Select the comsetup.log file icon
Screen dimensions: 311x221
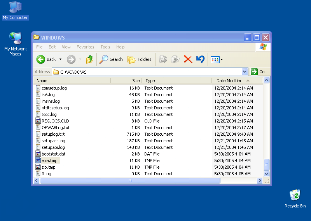38,88
